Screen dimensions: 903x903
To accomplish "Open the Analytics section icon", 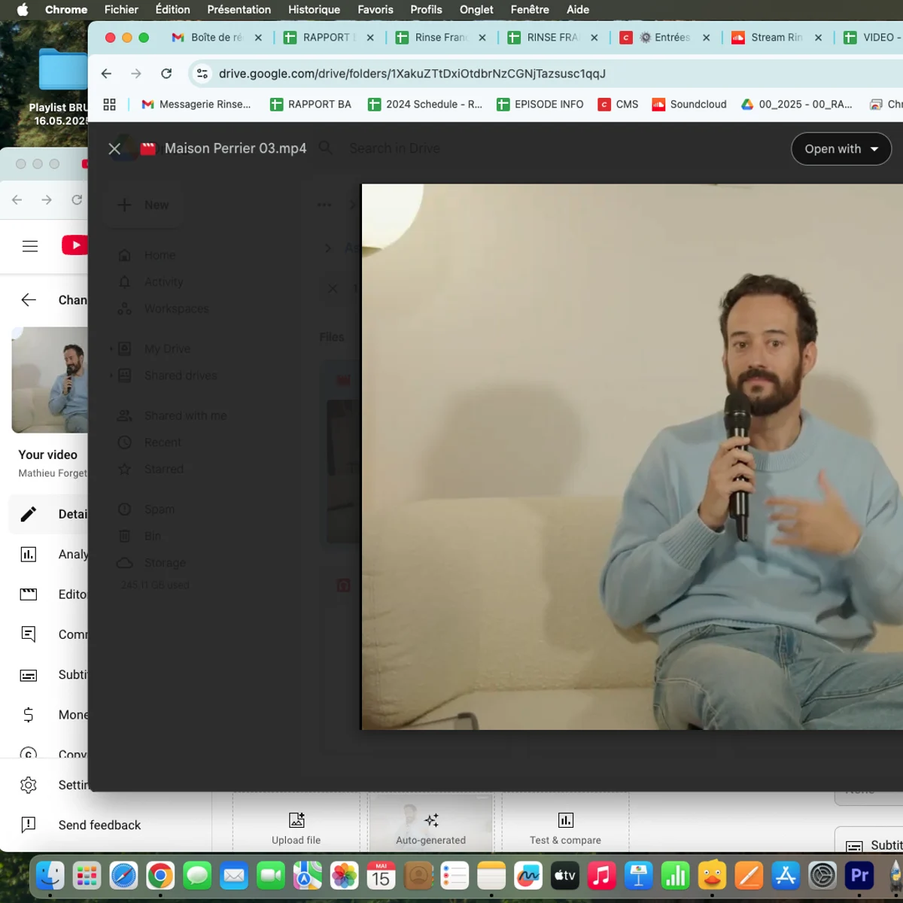I will click(29, 555).
